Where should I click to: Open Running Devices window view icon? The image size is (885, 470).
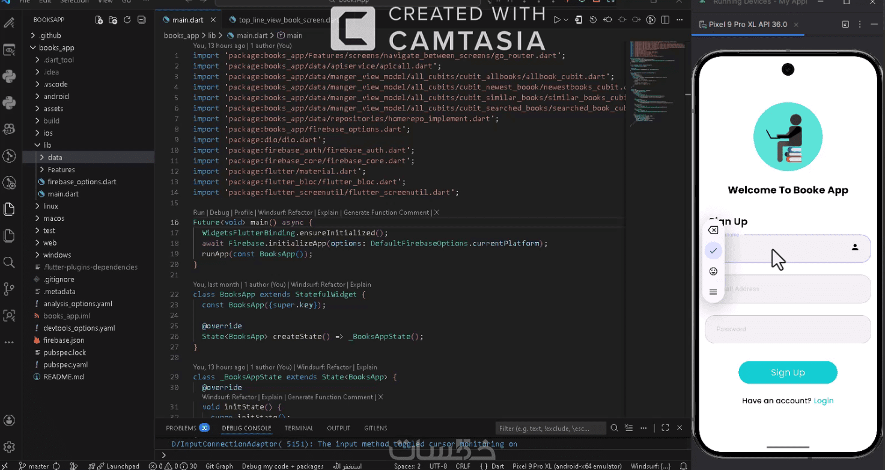[x=845, y=25]
